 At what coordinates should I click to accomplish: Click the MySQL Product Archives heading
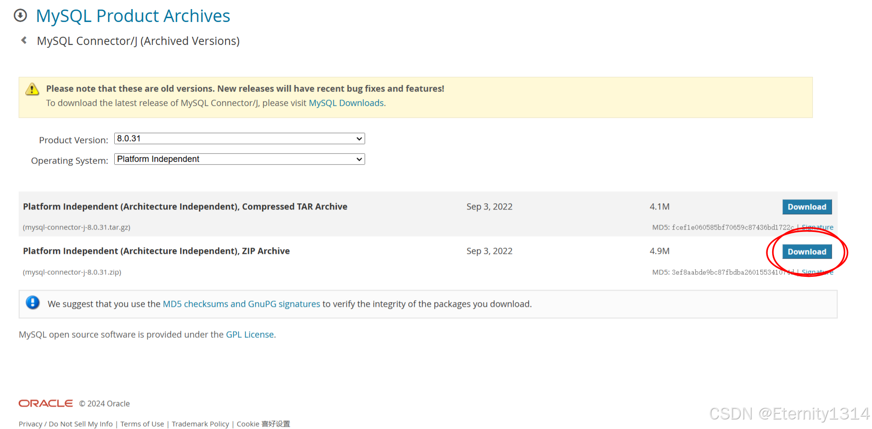[x=133, y=16]
